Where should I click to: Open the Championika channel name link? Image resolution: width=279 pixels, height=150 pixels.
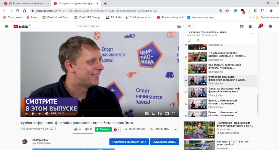pos(40,140)
